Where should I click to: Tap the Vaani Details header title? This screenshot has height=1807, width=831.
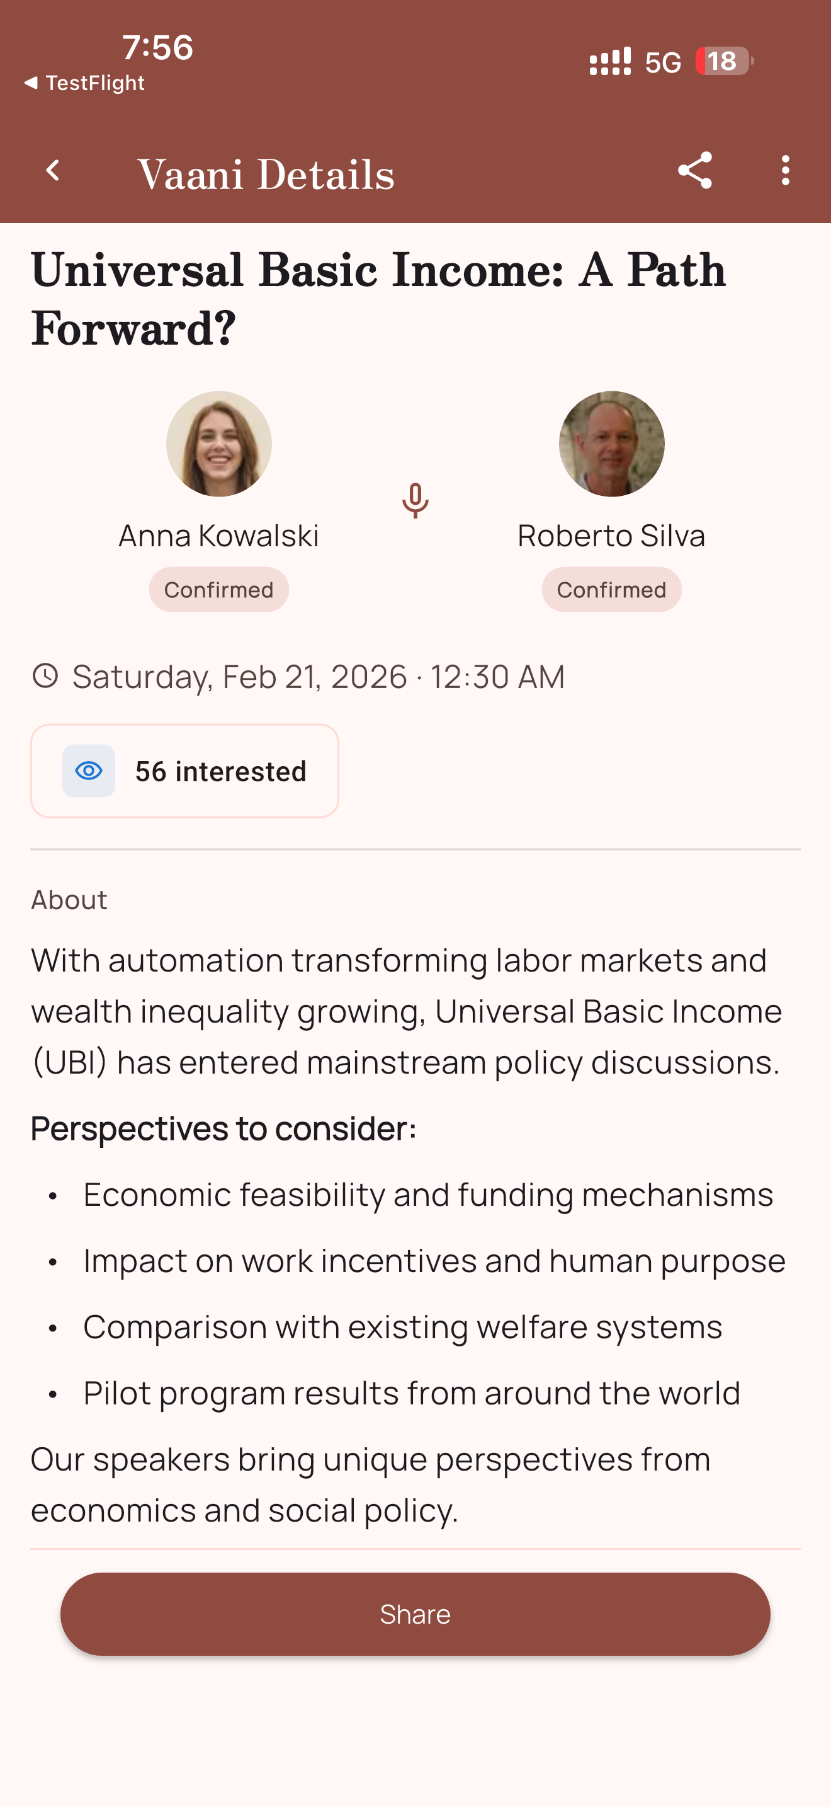coord(266,174)
